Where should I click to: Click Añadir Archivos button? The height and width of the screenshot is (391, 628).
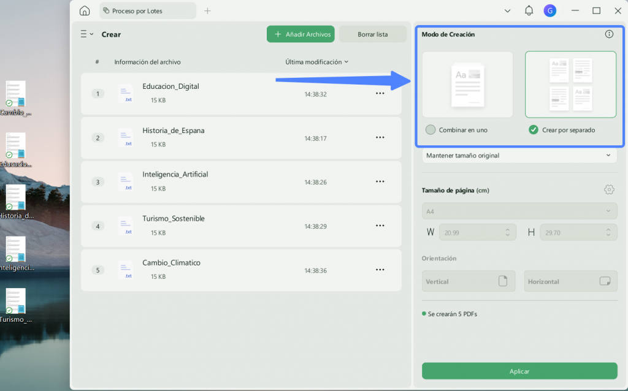point(301,34)
